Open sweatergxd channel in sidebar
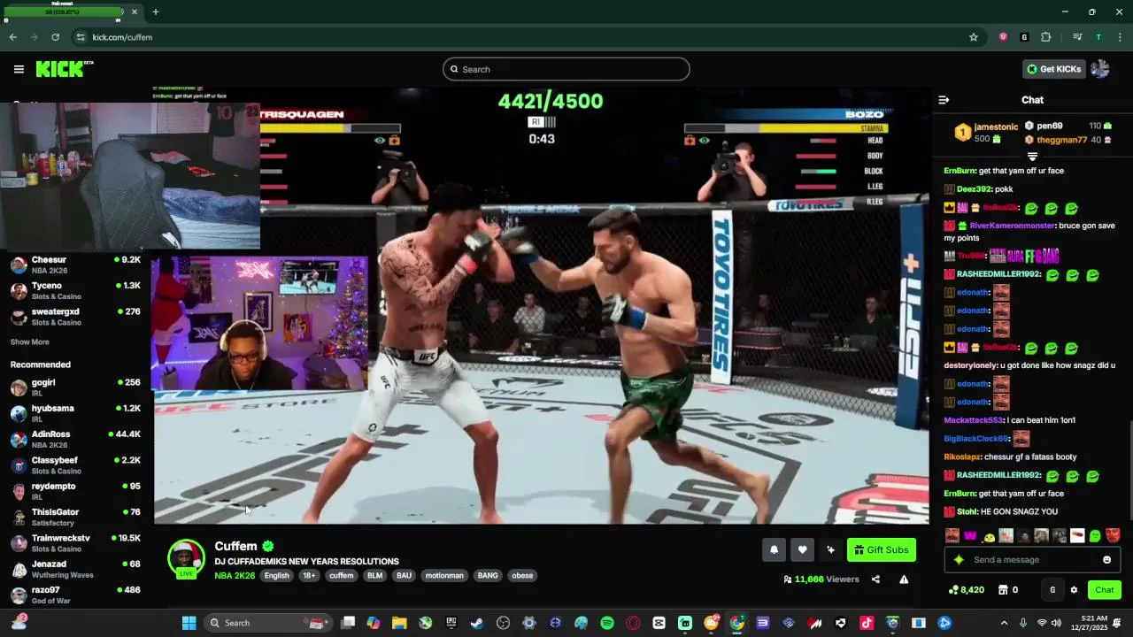This screenshot has height=637, width=1133. (x=75, y=317)
